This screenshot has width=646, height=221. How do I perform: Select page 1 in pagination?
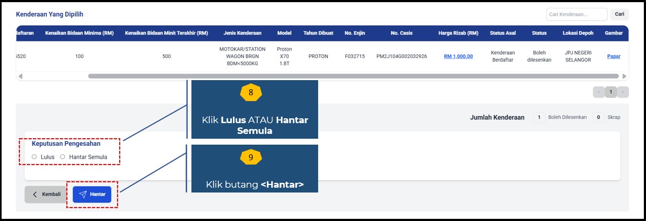pos(611,92)
